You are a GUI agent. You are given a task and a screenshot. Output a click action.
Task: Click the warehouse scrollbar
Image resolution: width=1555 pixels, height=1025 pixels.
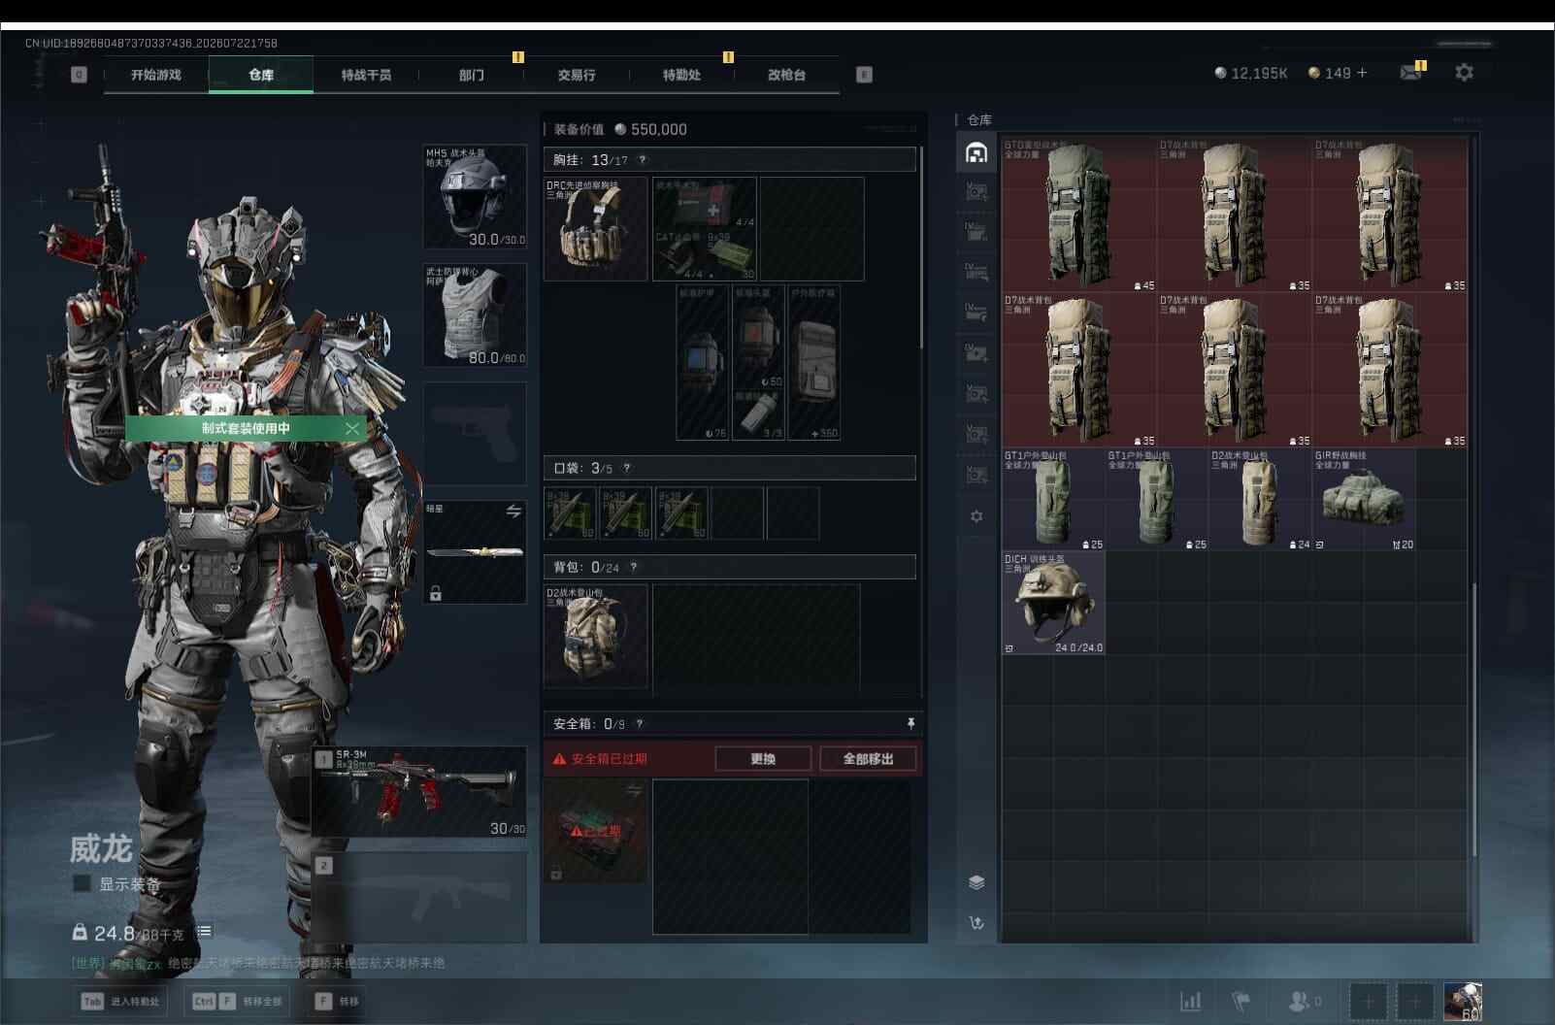tap(1473, 718)
